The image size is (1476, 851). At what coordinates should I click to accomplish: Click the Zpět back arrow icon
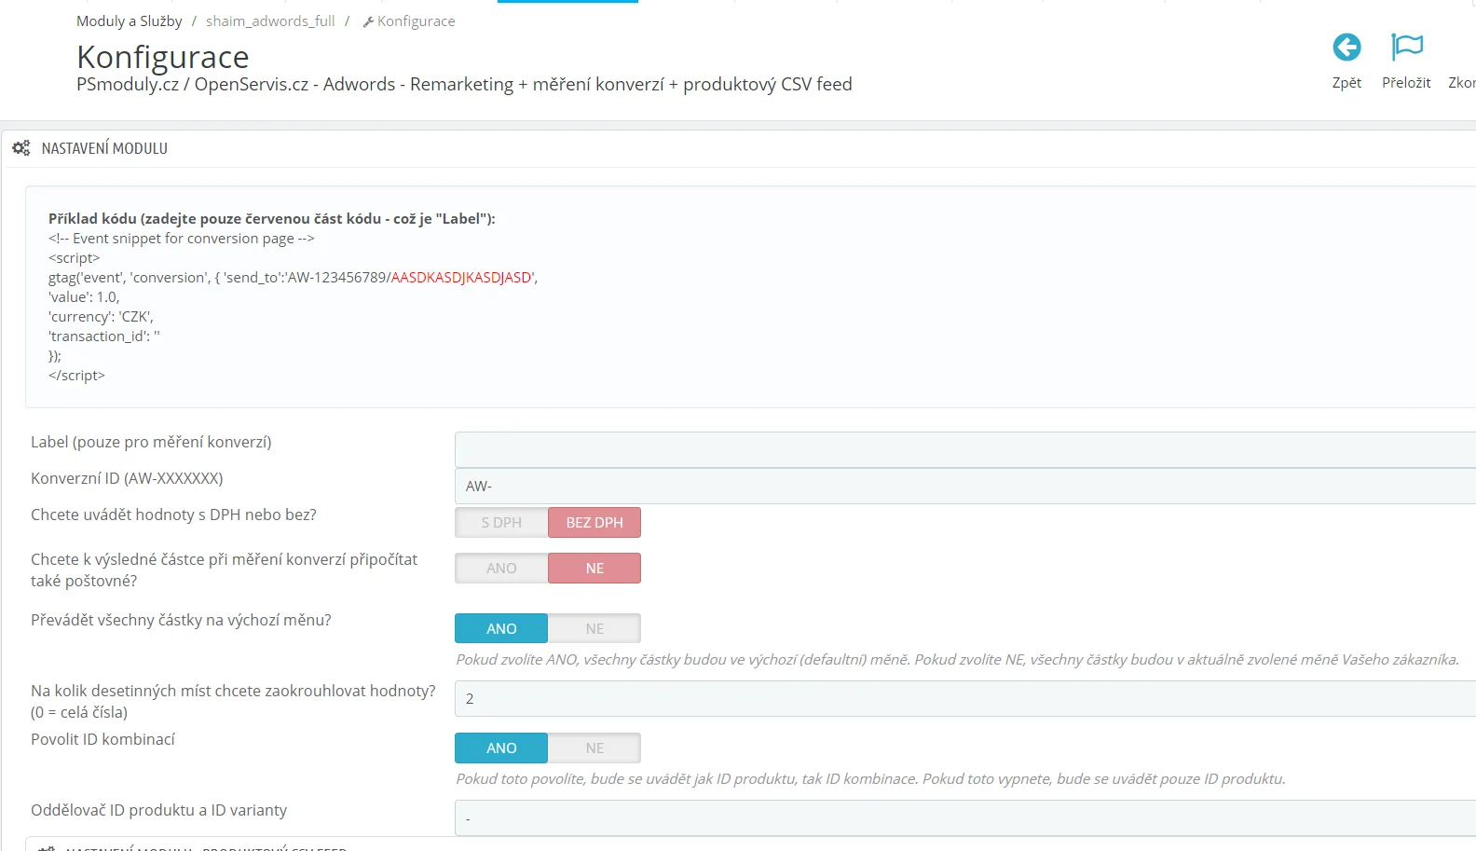click(1346, 48)
